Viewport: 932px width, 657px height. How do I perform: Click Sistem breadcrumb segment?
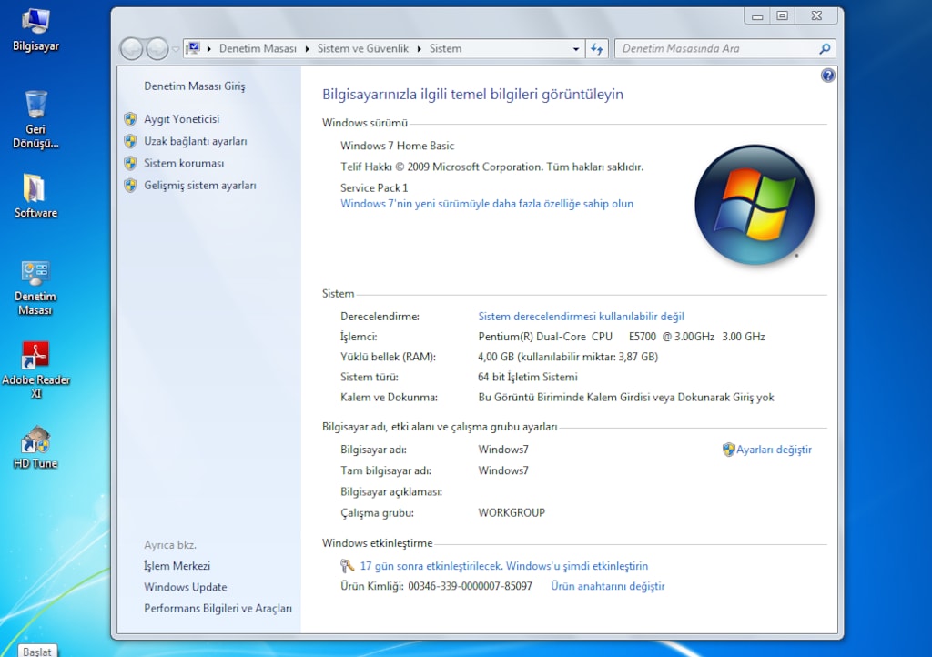click(x=445, y=49)
